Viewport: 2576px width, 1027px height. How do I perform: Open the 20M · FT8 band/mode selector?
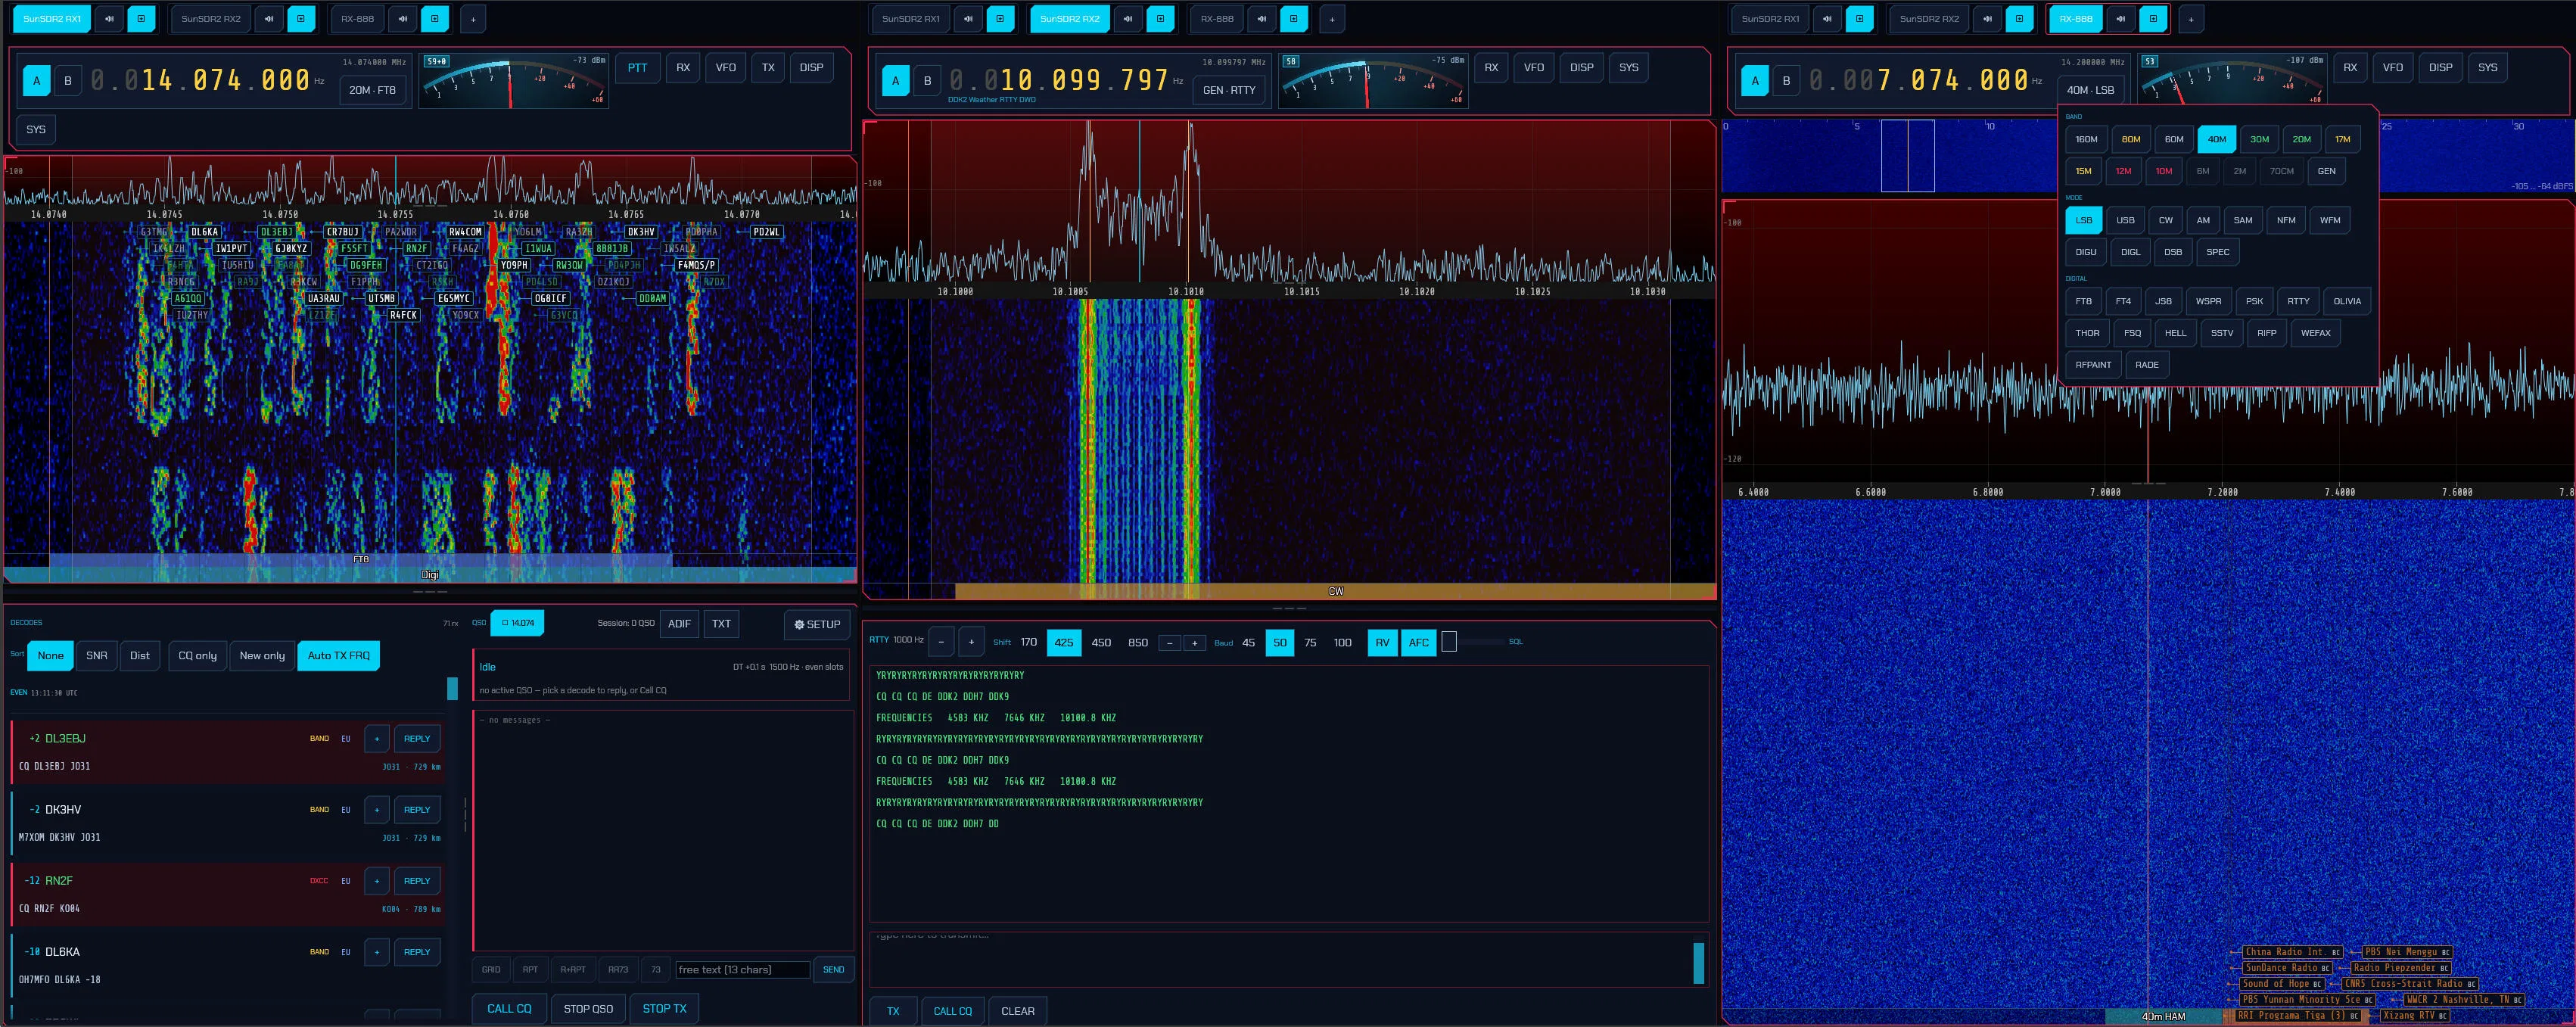pos(373,90)
